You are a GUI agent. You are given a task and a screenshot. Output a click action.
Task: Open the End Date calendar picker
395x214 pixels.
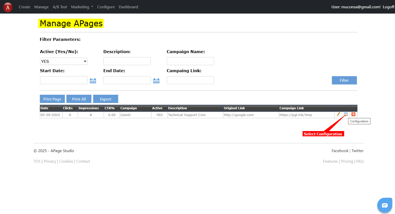pyautogui.click(x=156, y=81)
